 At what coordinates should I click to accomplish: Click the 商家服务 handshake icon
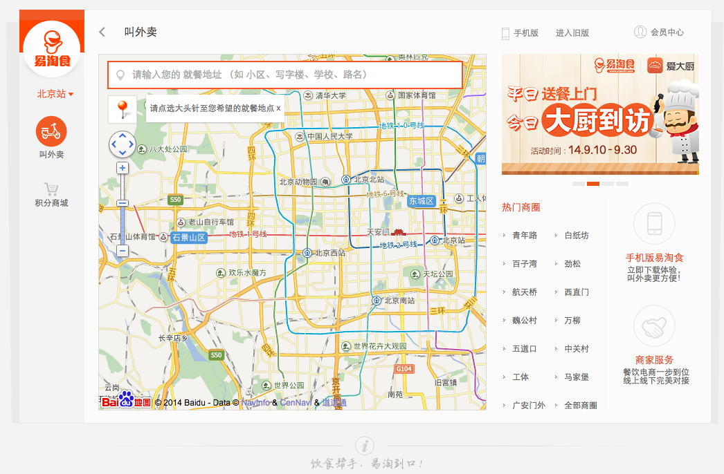tap(654, 326)
